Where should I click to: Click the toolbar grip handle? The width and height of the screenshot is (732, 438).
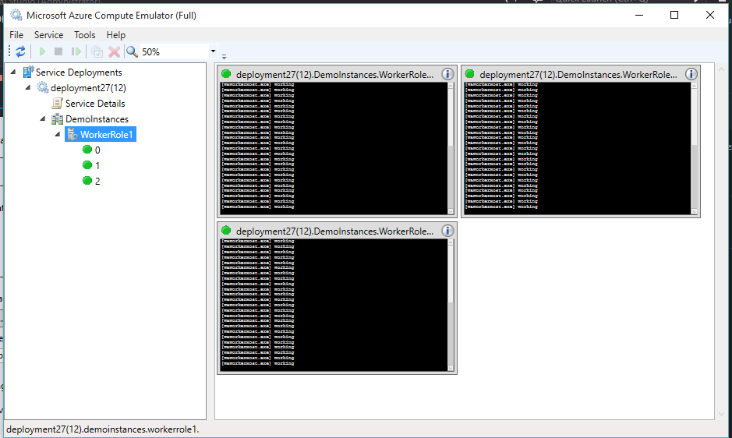pos(9,51)
